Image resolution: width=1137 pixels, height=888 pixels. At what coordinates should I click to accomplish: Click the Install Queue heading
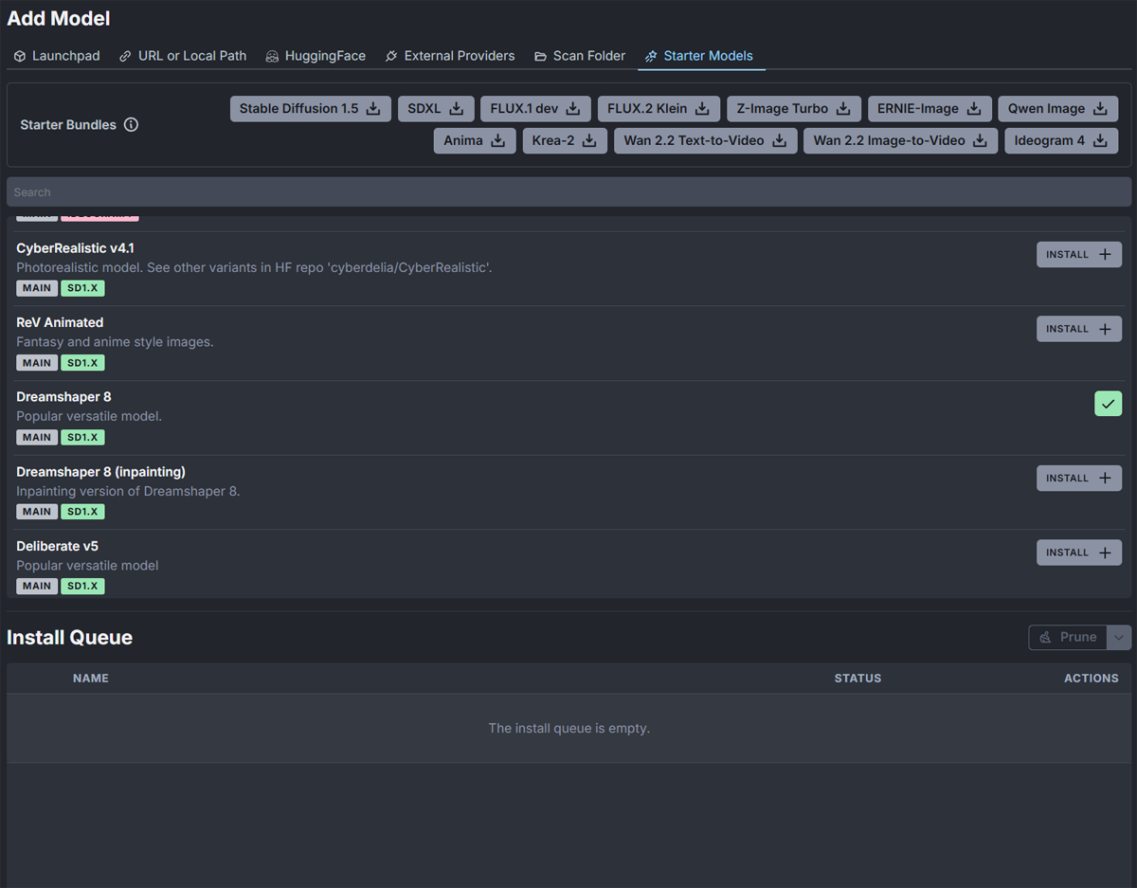tap(69, 638)
